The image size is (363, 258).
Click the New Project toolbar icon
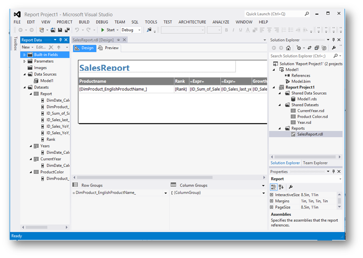coord(42,30)
